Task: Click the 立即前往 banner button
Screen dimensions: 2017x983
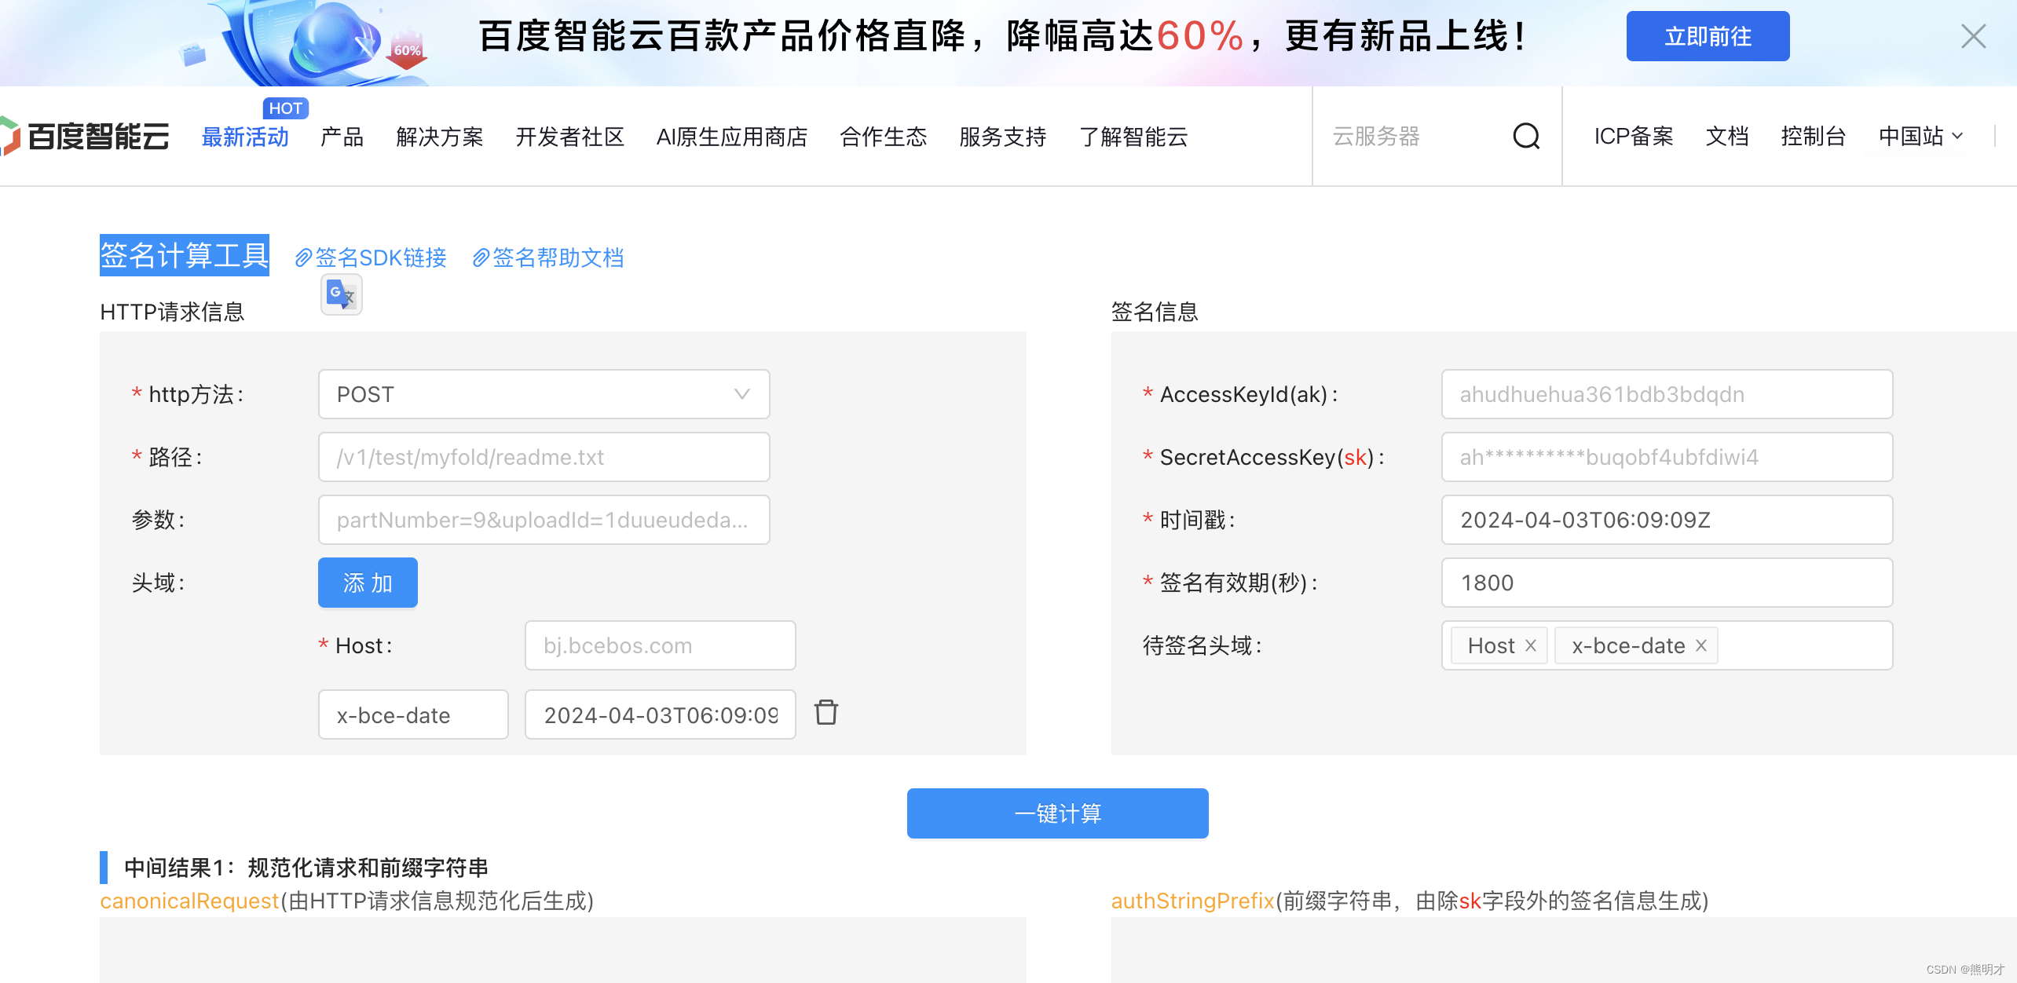Action: tap(1708, 36)
